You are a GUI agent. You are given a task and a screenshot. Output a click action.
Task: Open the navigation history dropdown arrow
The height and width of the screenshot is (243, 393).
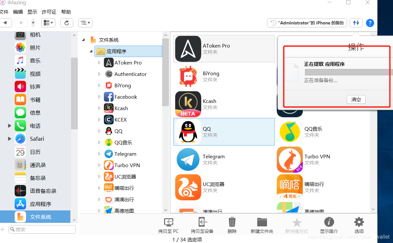pos(33,23)
